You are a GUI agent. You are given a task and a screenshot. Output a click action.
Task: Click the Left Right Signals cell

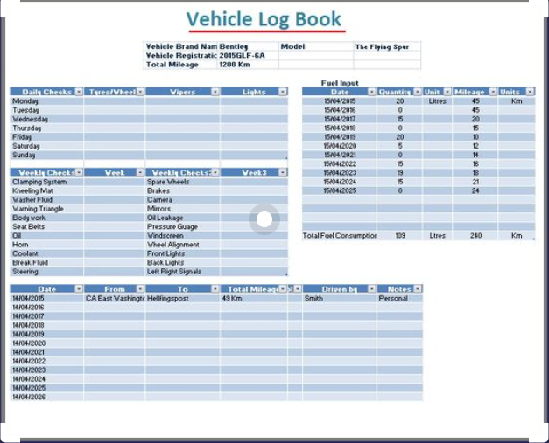182,272
